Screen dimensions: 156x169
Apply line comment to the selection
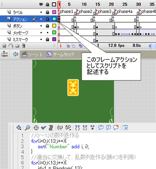point(108,128)
